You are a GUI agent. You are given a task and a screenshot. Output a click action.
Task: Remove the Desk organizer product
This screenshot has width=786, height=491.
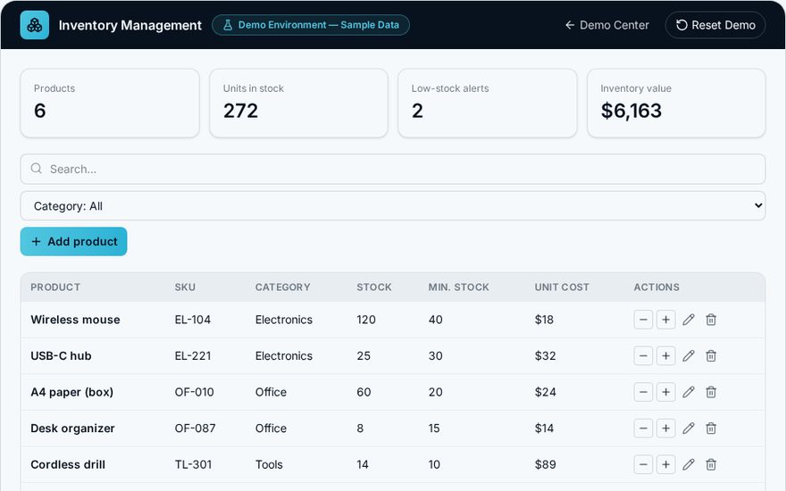click(711, 429)
